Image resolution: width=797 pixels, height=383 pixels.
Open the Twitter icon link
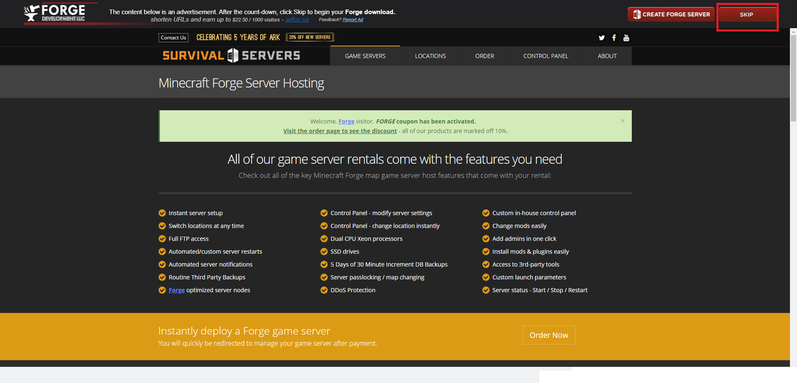tap(601, 38)
